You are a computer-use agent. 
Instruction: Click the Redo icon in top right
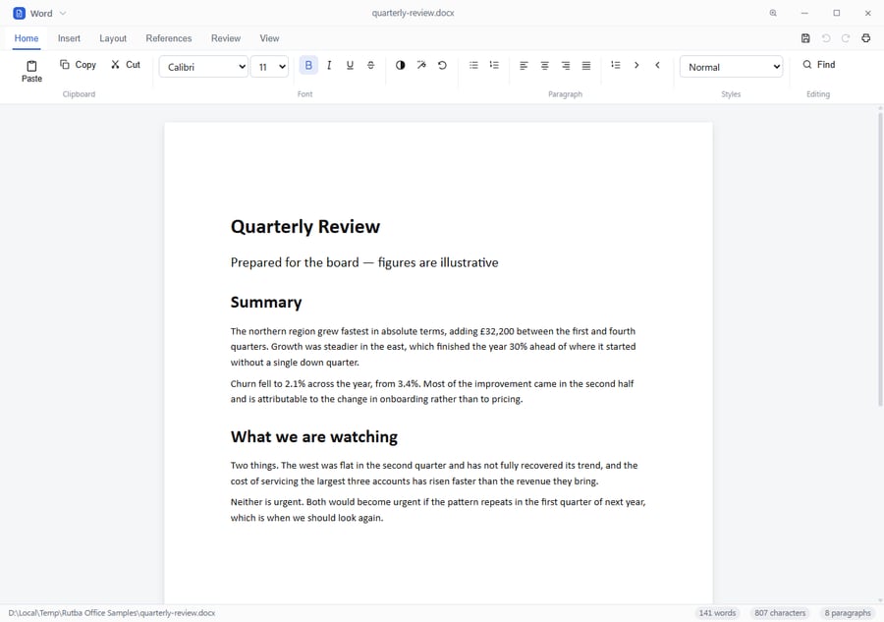coord(846,38)
